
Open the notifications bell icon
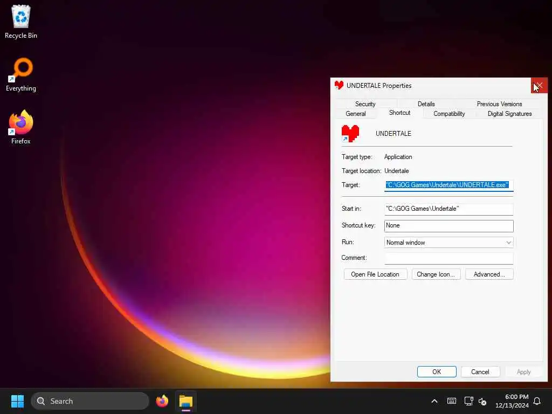tap(537, 401)
